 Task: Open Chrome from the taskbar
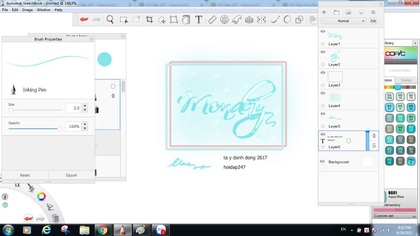[103, 230]
